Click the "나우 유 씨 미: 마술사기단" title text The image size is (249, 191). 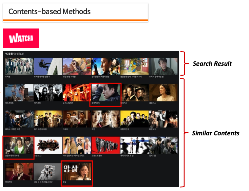[x=43, y=182]
